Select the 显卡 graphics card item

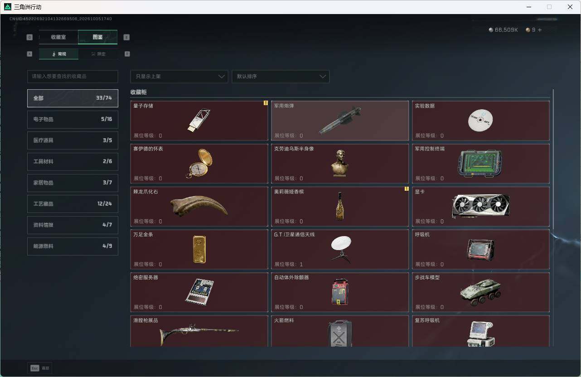click(x=481, y=207)
